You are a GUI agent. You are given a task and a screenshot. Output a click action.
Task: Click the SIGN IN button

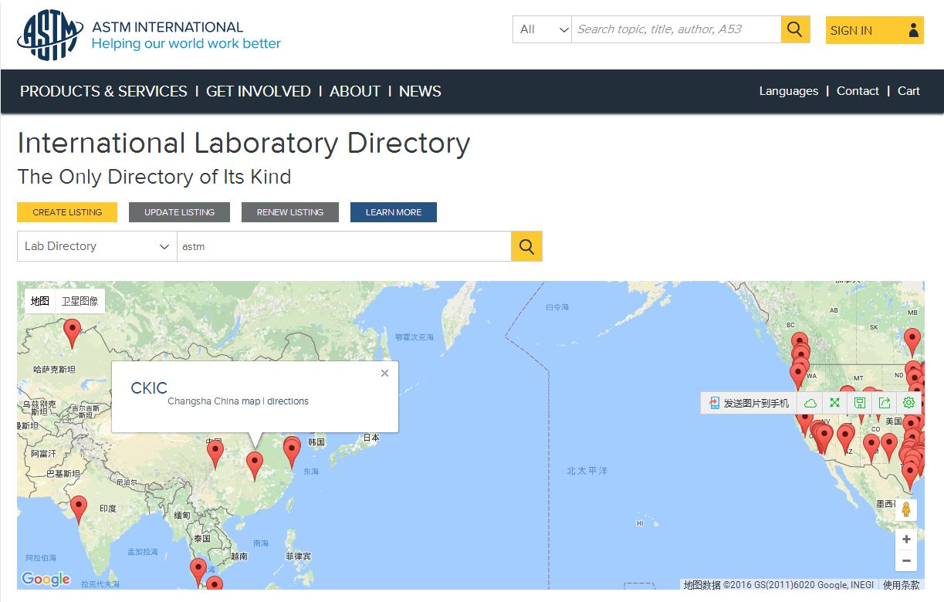coord(875,30)
